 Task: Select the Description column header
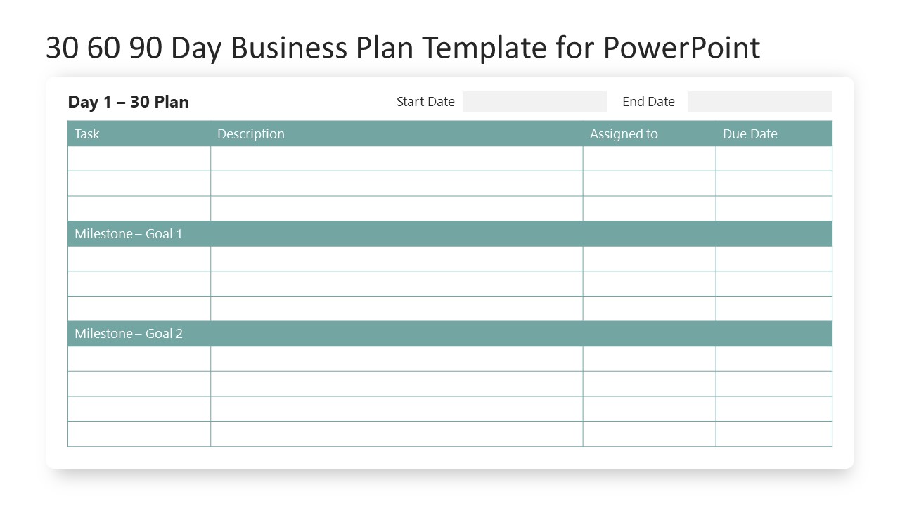coord(251,134)
